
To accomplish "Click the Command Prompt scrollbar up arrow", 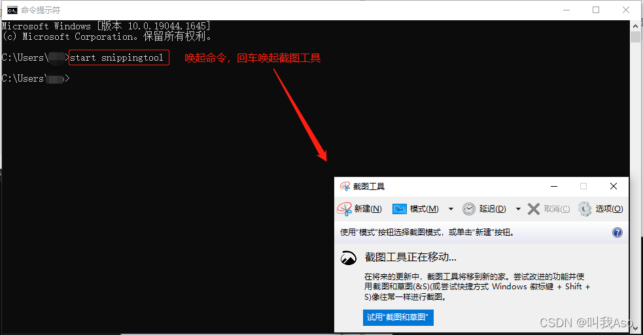I will [x=635, y=25].
